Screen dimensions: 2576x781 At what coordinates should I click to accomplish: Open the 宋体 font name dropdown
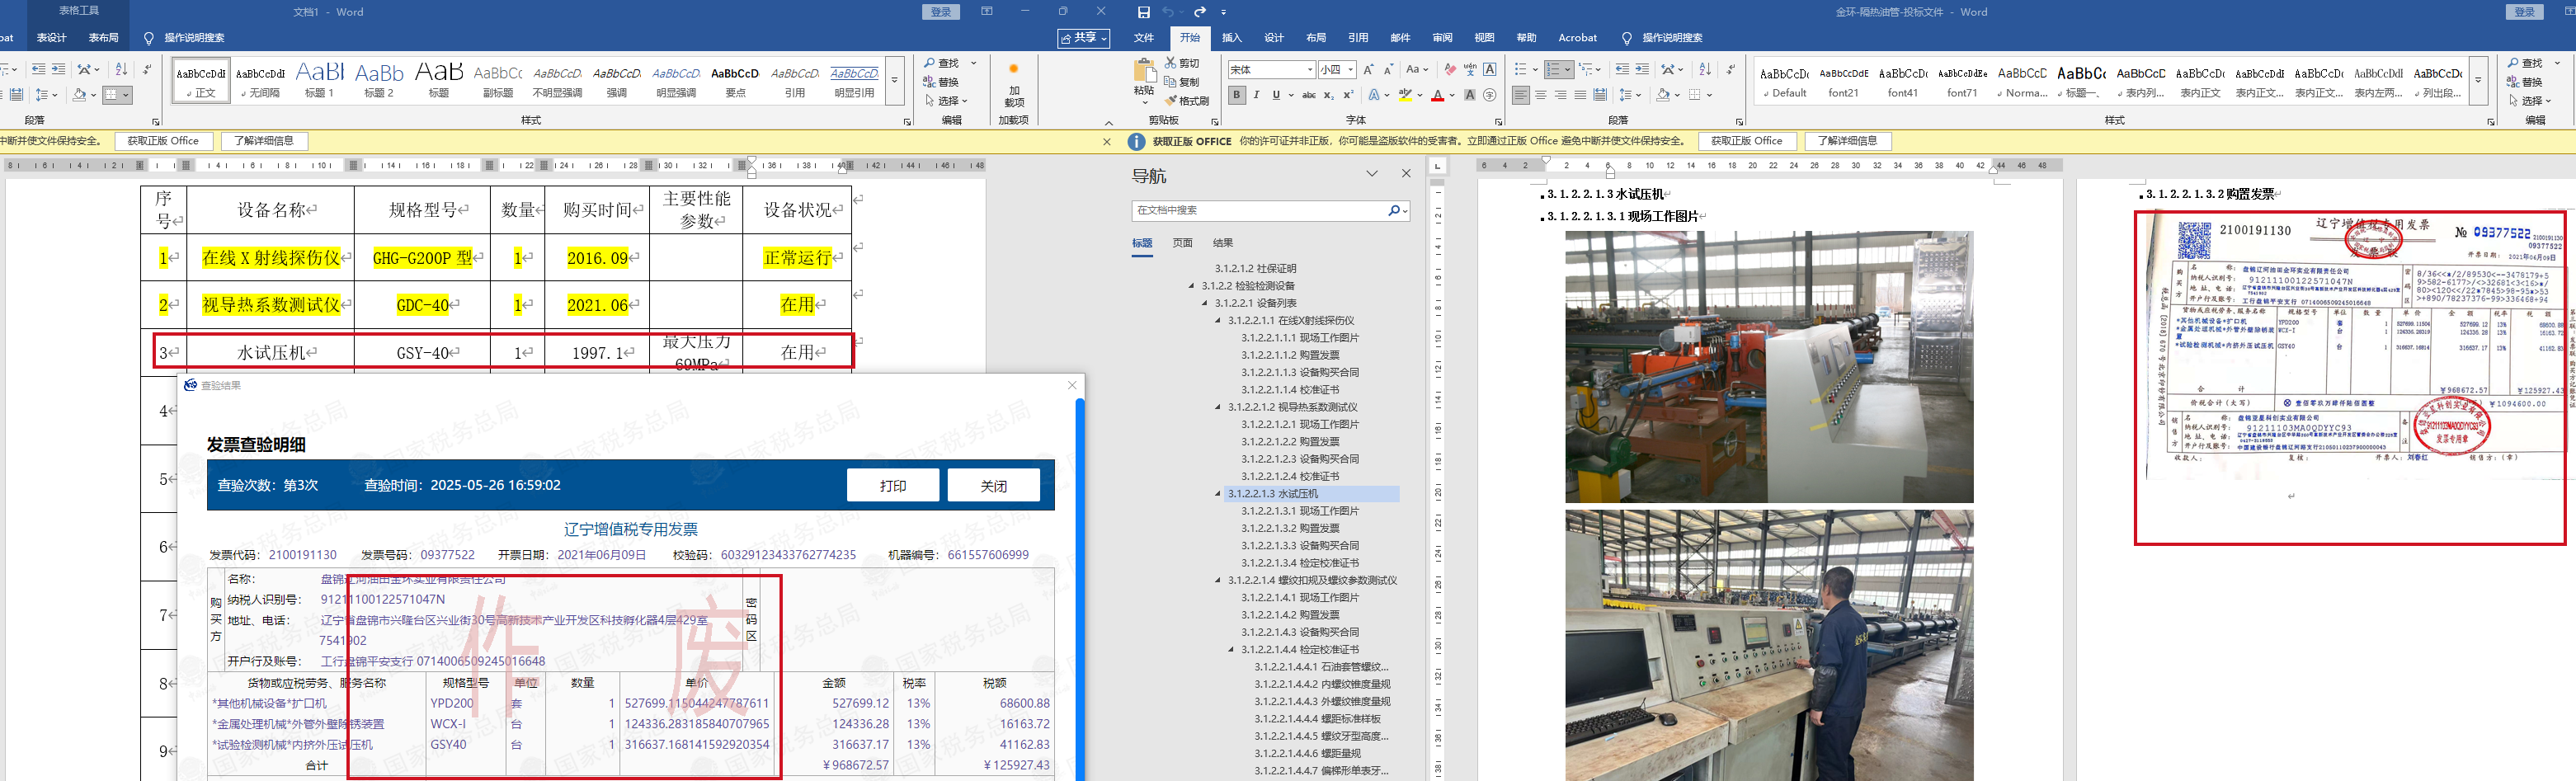point(1309,70)
